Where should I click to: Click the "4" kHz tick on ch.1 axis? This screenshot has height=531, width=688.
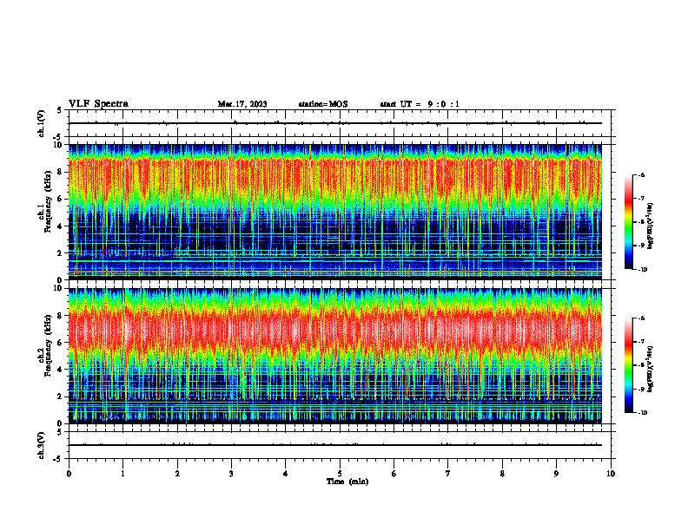pyautogui.click(x=61, y=226)
